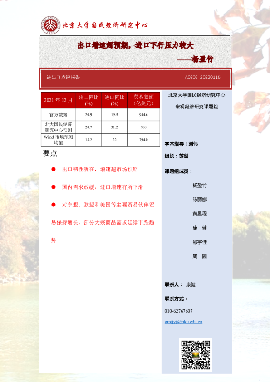The image size is (270, 382).
Task: Click the member name 周 圆
Action: click(x=200, y=256)
